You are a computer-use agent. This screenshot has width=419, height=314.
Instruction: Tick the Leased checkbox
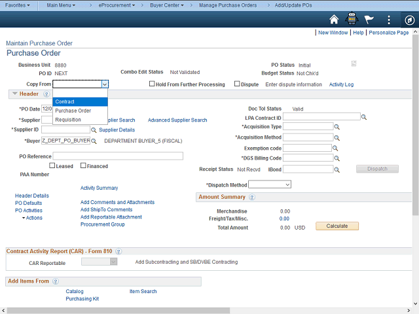click(x=52, y=166)
